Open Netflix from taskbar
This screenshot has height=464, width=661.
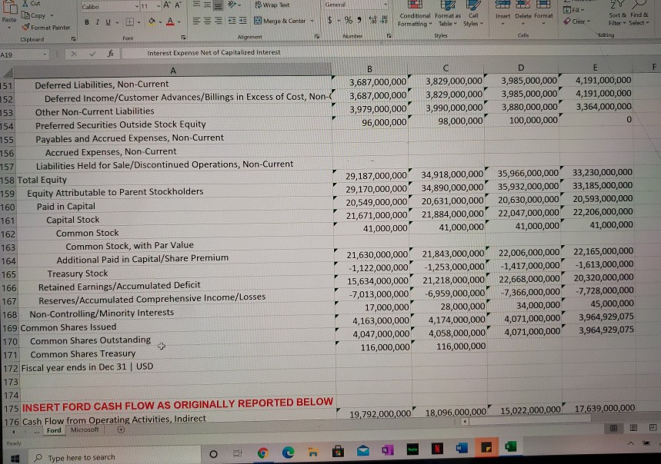click(437, 449)
